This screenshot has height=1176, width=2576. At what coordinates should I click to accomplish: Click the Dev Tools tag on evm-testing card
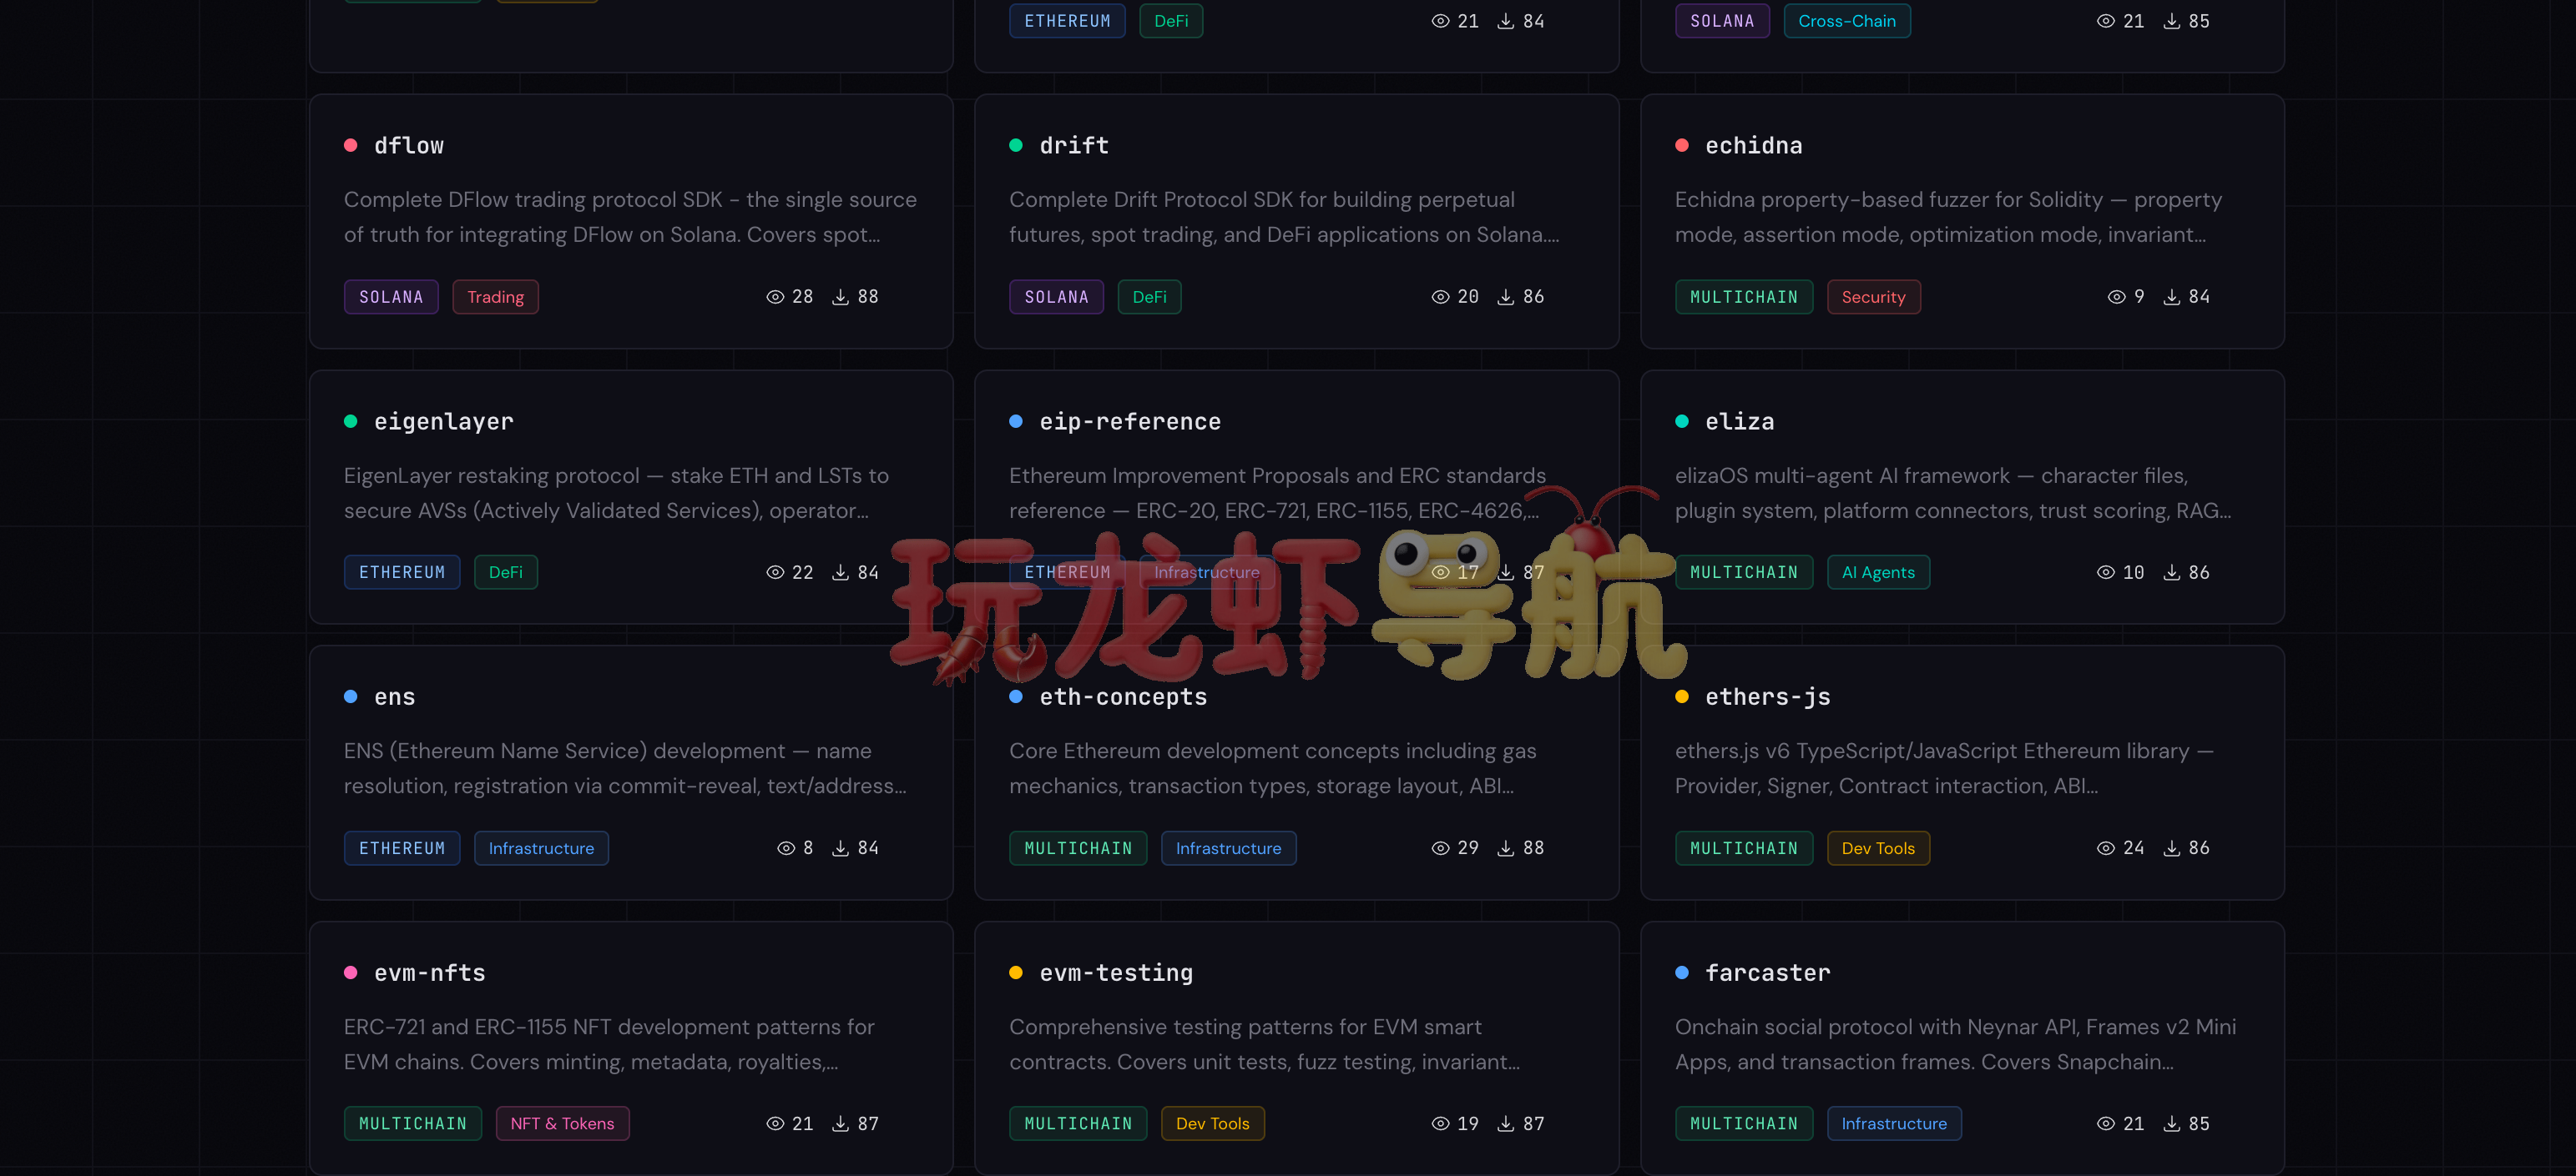coord(1212,1124)
